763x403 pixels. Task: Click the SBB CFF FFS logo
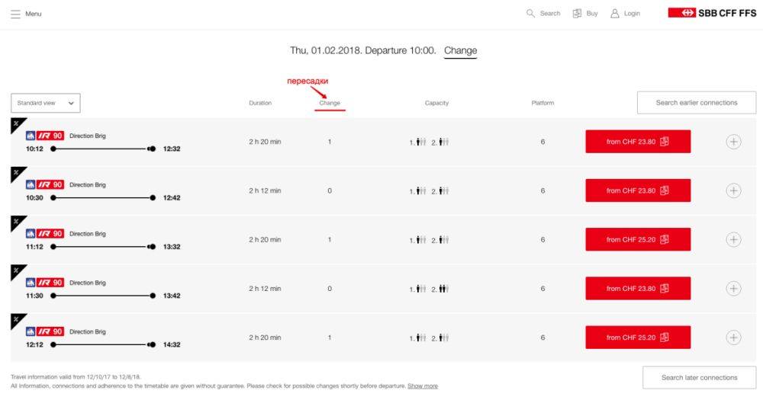(x=712, y=13)
